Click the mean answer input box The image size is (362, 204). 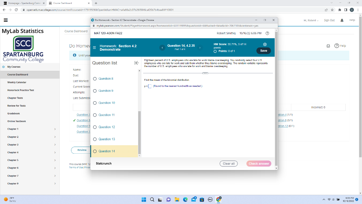pos(150,86)
